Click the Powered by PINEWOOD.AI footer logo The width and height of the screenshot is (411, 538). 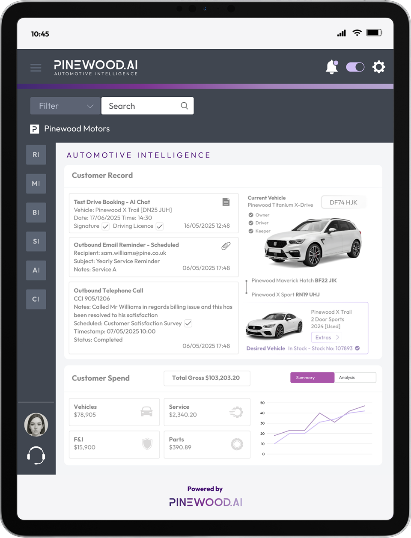tap(205, 502)
